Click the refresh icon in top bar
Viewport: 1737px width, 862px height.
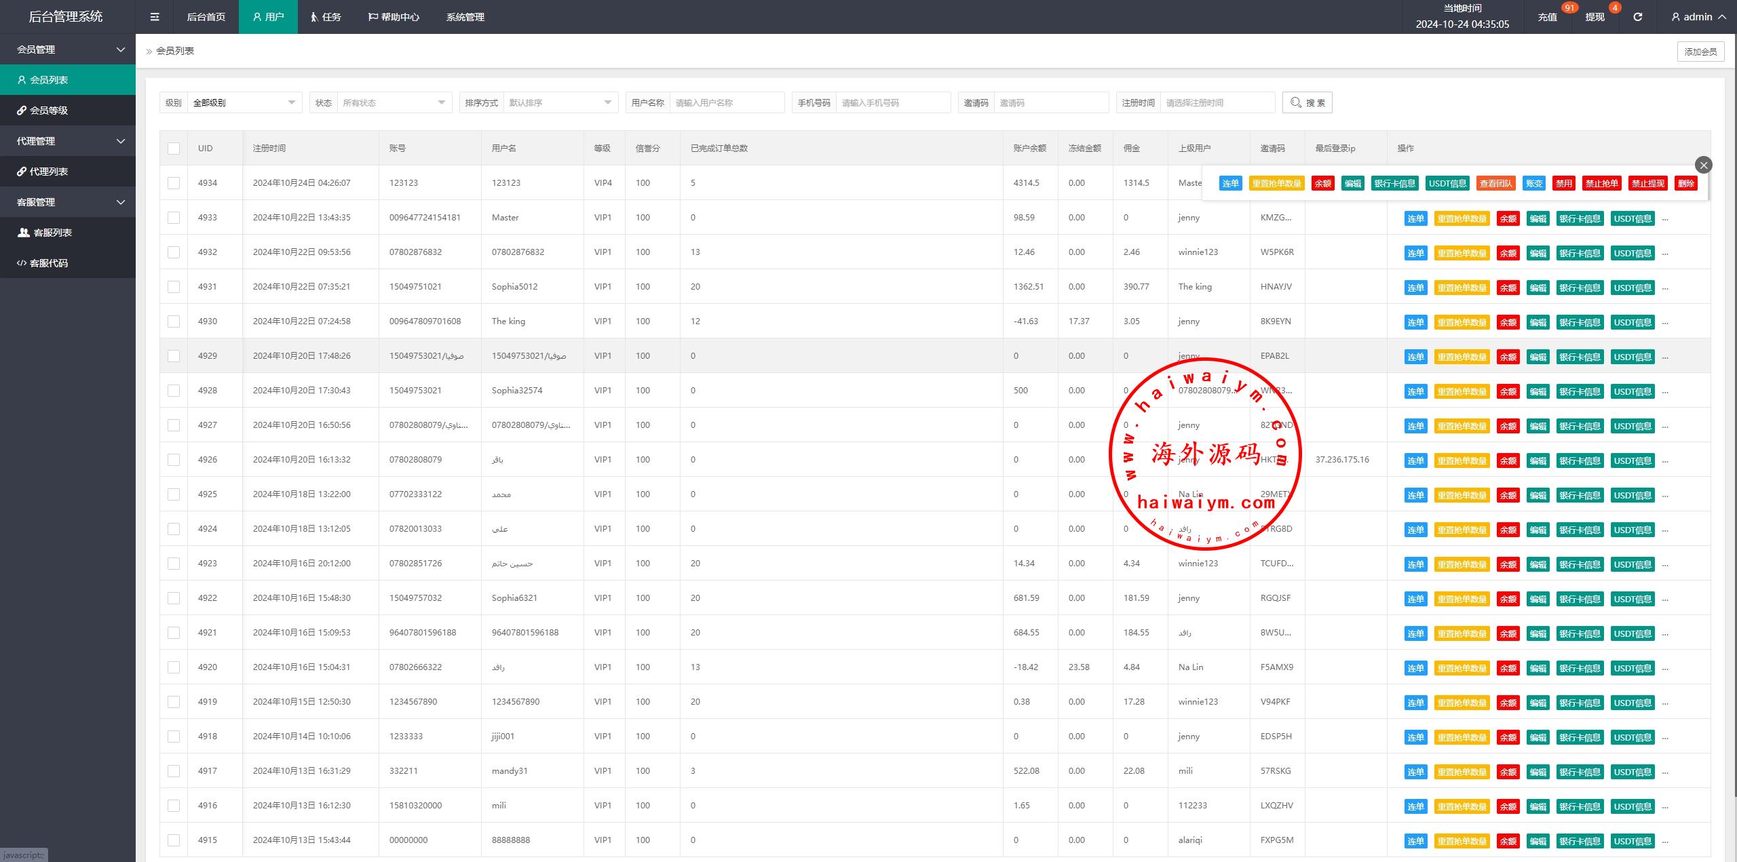[1637, 17]
